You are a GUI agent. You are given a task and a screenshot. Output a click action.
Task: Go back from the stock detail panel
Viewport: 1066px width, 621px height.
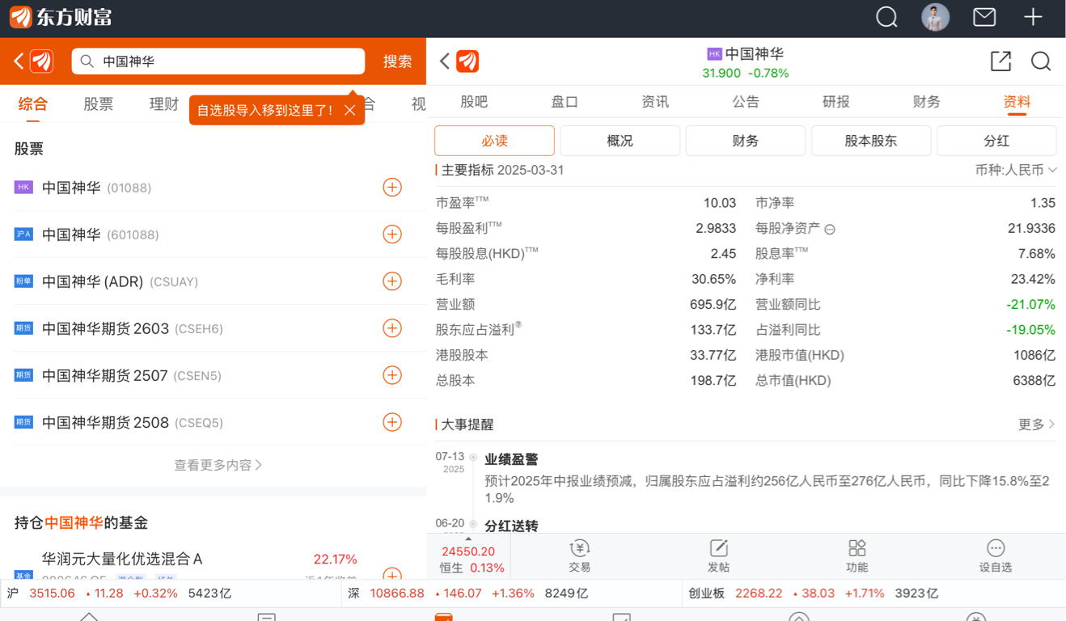click(x=444, y=61)
